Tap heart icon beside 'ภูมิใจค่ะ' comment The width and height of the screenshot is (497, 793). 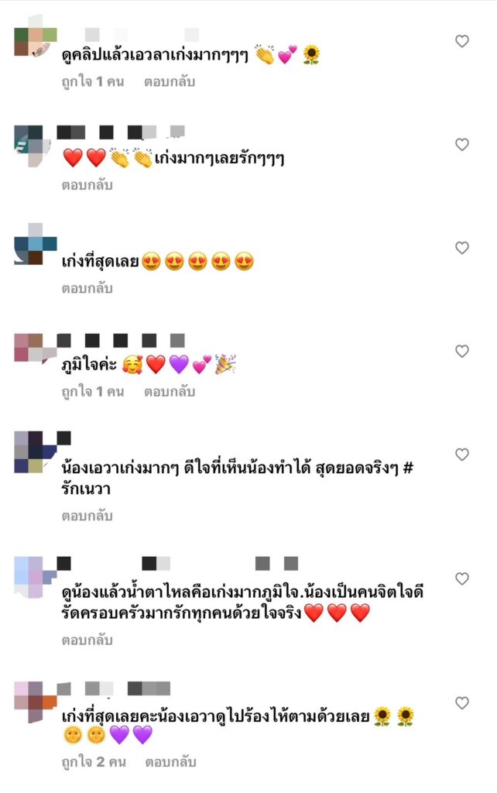pyautogui.click(x=461, y=351)
